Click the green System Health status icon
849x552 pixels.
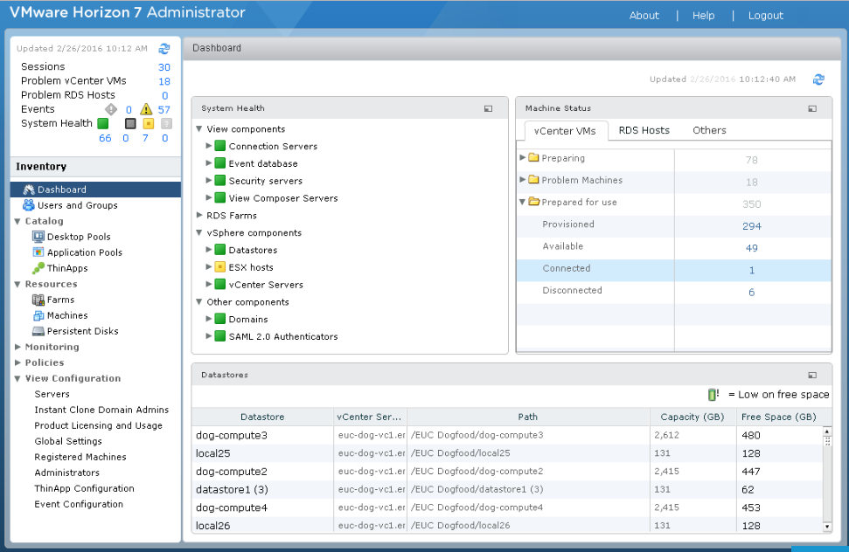click(x=102, y=123)
